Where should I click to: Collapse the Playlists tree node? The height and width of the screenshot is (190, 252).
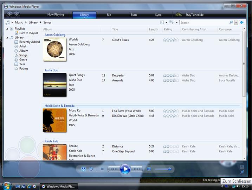click(7, 28)
